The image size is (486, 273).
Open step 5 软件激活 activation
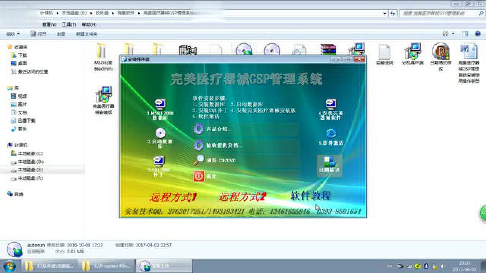331,135
